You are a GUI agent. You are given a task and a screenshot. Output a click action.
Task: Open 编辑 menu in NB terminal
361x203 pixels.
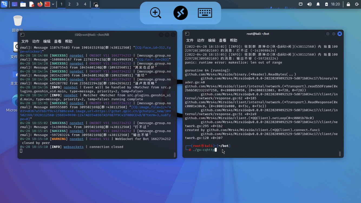[47, 41]
